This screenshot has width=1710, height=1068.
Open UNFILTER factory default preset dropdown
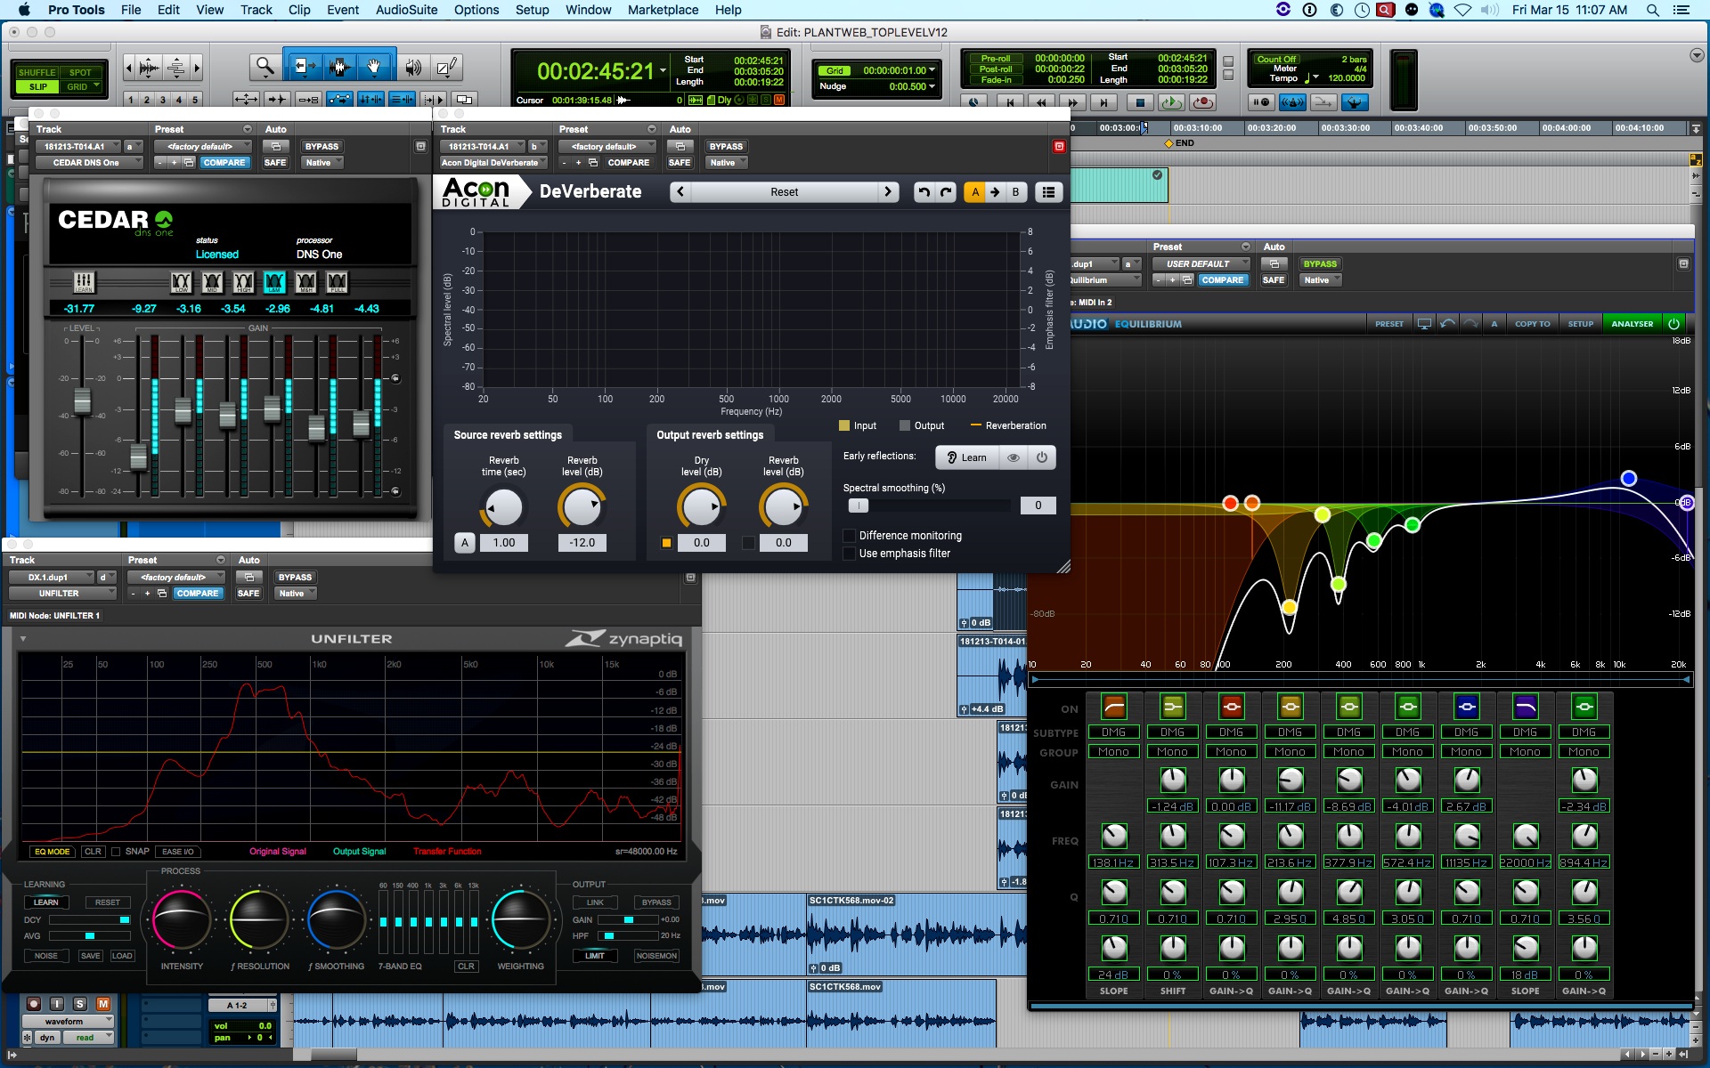[176, 577]
